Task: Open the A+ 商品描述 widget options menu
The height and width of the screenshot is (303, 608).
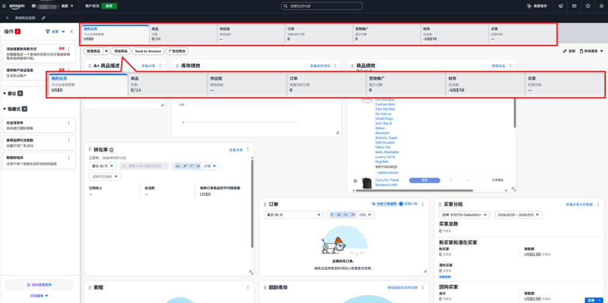Action: click(x=160, y=66)
